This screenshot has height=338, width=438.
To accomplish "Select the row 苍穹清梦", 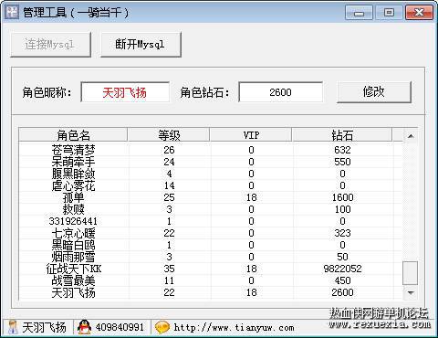I will 211,150.
